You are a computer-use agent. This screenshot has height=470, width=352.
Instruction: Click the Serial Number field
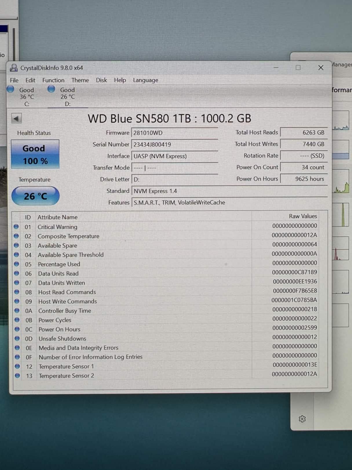(x=175, y=144)
